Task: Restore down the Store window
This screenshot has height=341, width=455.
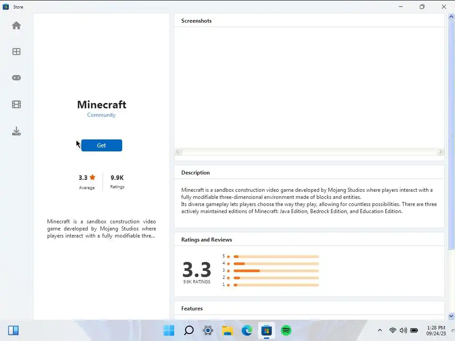Action: click(x=422, y=6)
